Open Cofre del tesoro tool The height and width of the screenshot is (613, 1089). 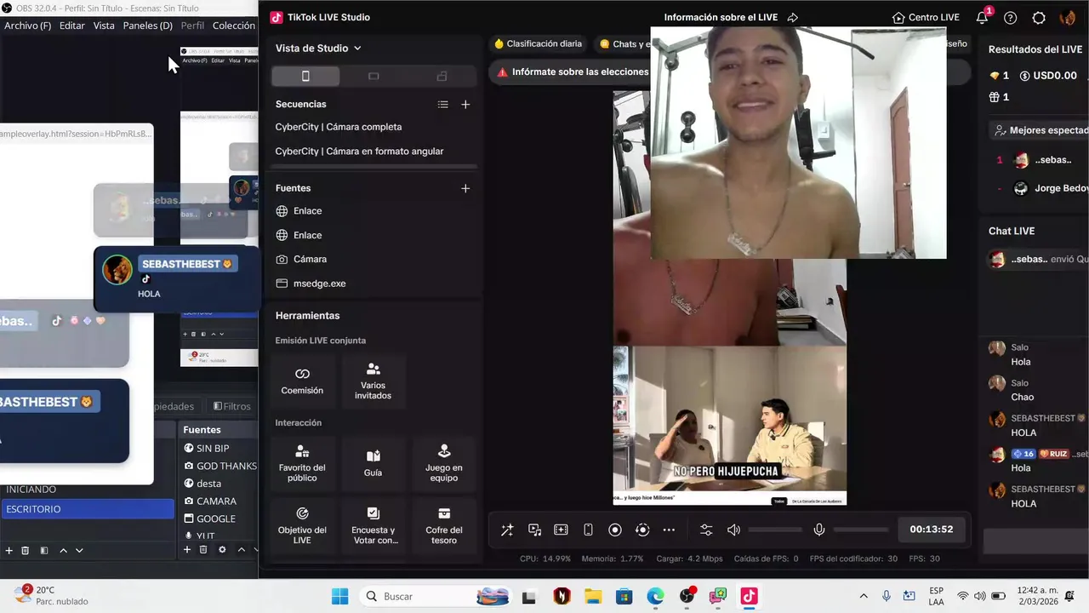pyautogui.click(x=444, y=526)
